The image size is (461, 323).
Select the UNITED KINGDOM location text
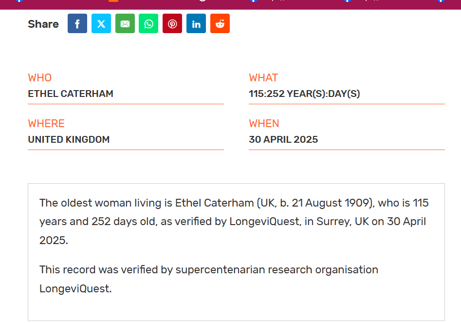[x=69, y=139]
